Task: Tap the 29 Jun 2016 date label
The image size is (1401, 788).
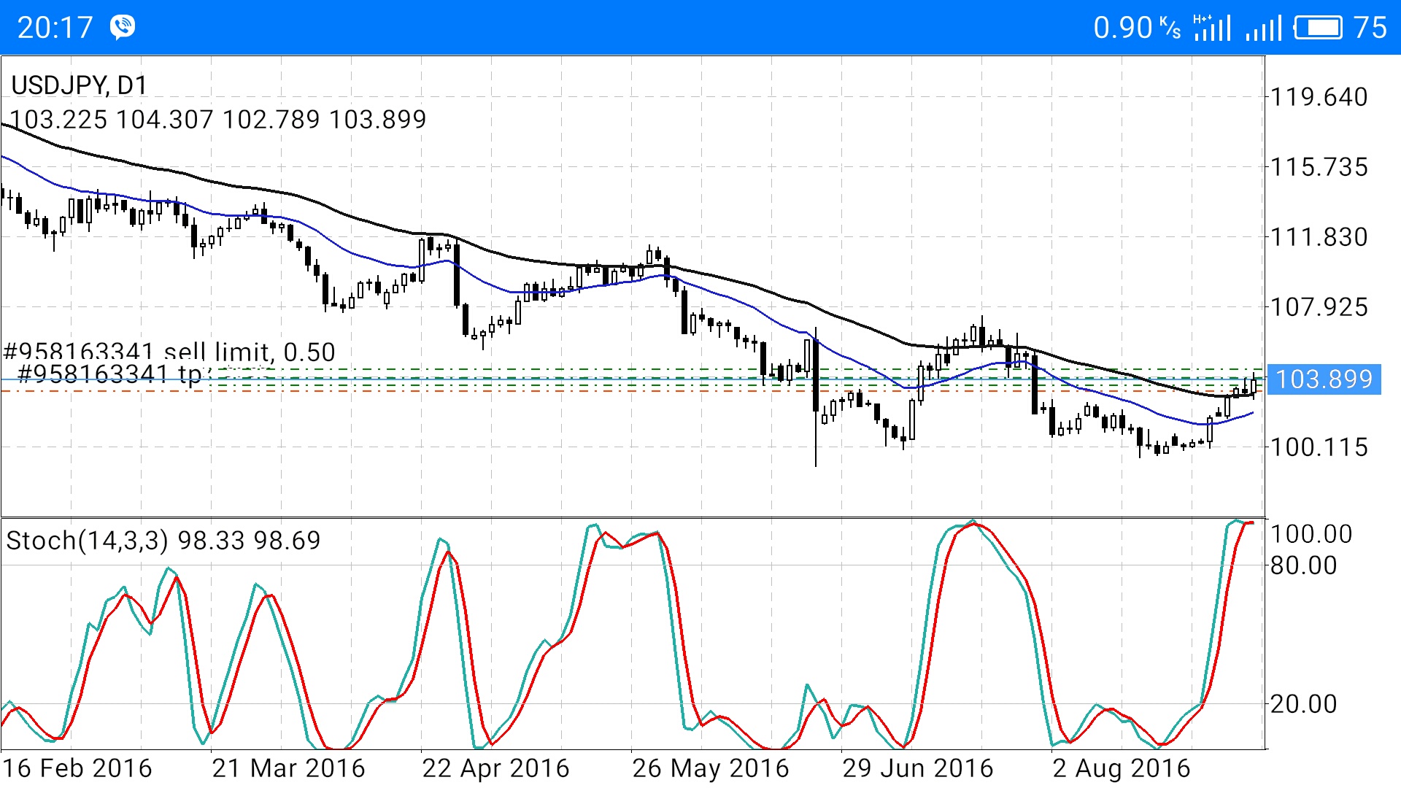Action: point(918,768)
